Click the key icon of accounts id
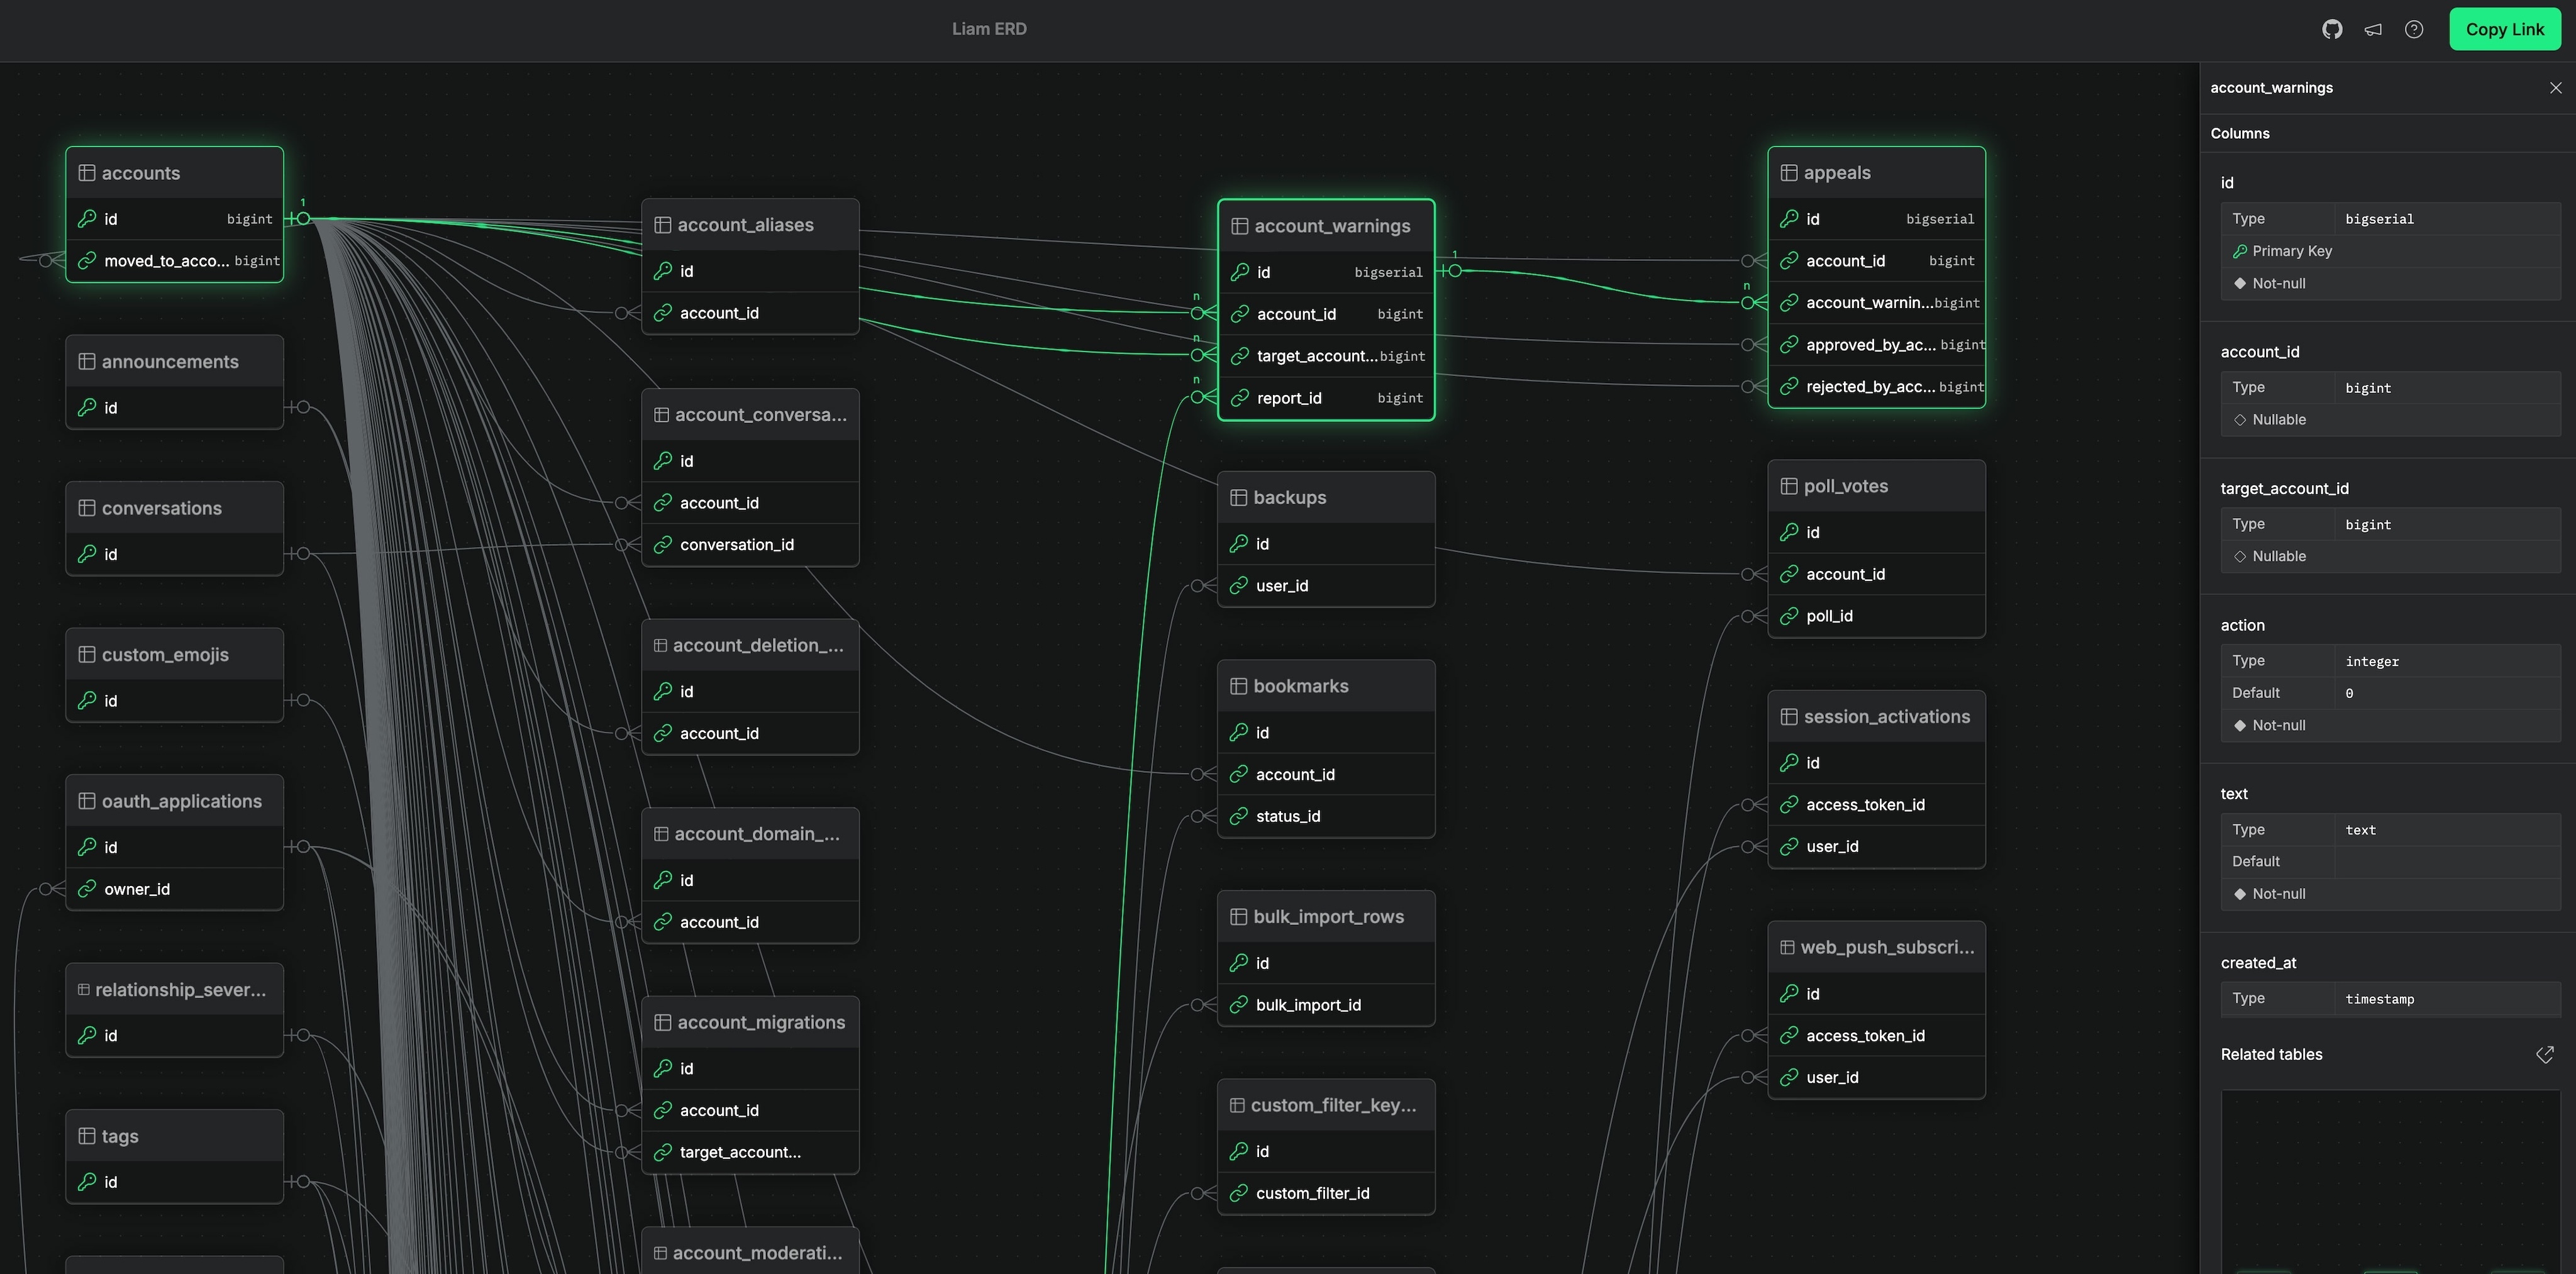The width and height of the screenshot is (2576, 1274). pos(87,218)
